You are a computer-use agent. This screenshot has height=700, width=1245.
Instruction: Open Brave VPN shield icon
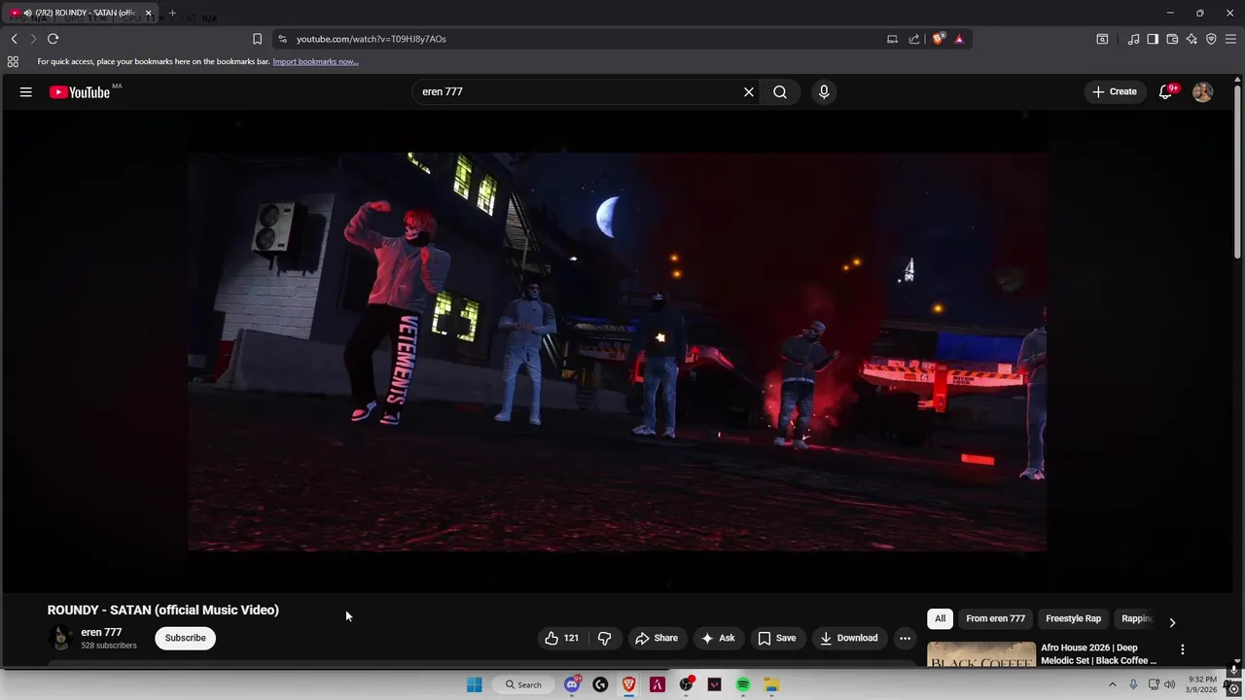pyautogui.click(x=1211, y=39)
